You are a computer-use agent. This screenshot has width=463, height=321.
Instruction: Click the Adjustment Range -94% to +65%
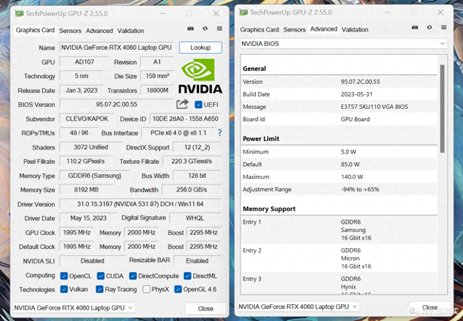coord(360,189)
